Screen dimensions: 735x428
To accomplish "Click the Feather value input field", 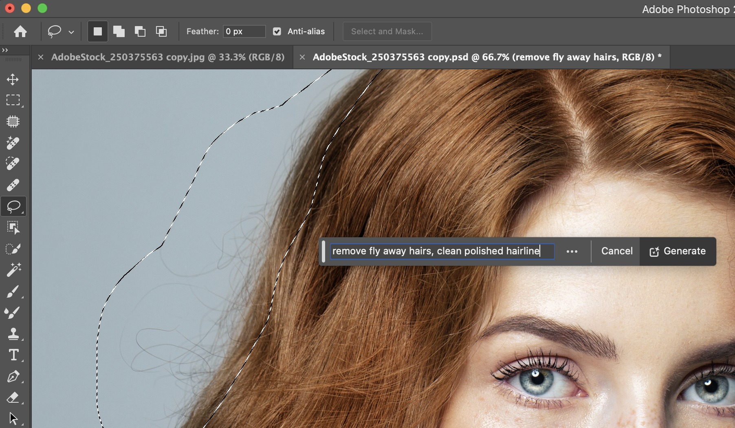I will 244,31.
